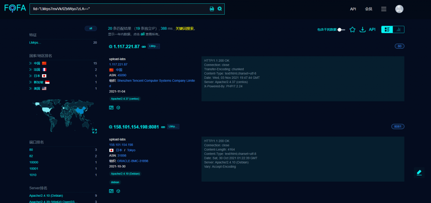
Task: Click port badge 80
Action: tap(399, 46)
